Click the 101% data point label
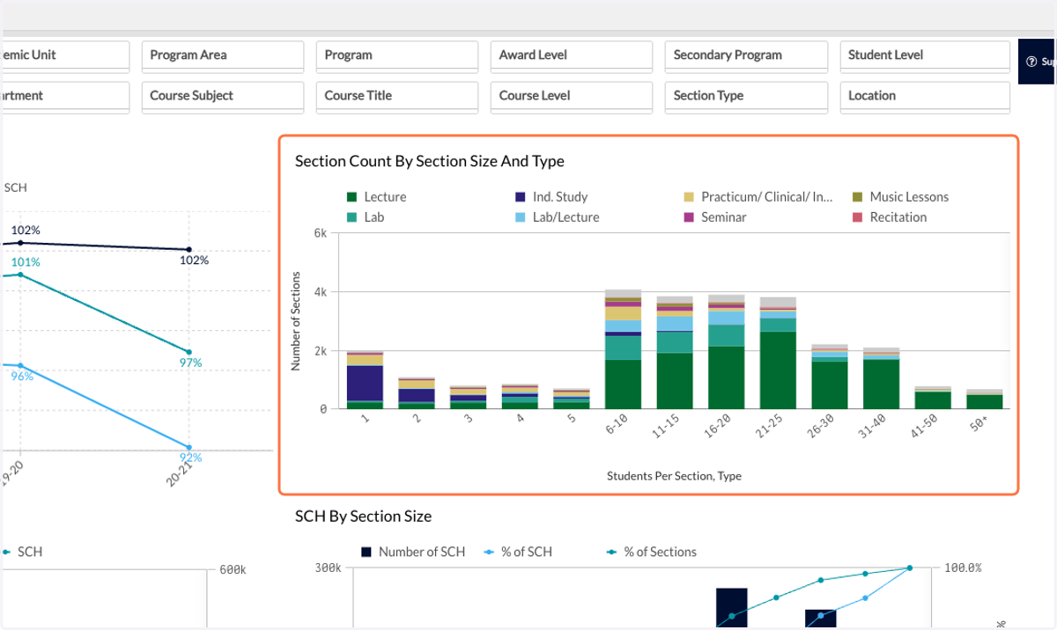The width and height of the screenshot is (1057, 630). tap(26, 262)
